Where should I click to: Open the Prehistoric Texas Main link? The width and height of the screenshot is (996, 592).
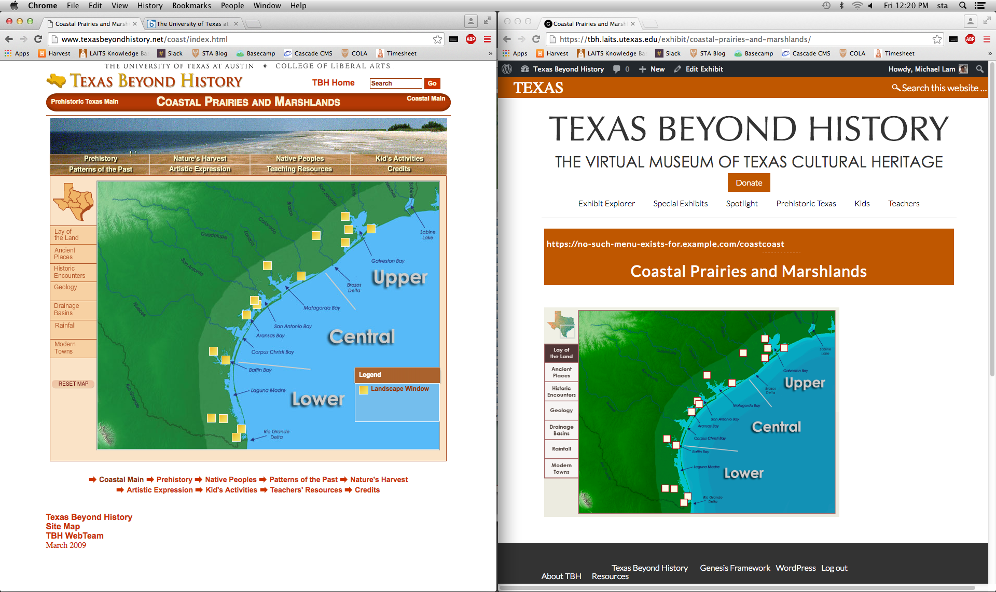(85, 102)
